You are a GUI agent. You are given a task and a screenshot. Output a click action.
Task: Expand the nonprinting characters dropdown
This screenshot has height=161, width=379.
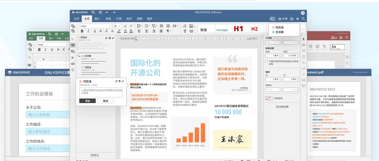pyautogui.click(x=170, y=31)
